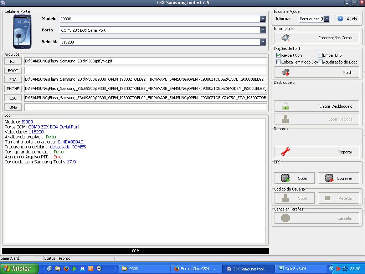Click 'detectado COM55' in the log
365x274 pixels.
pyautogui.click(x=68, y=147)
